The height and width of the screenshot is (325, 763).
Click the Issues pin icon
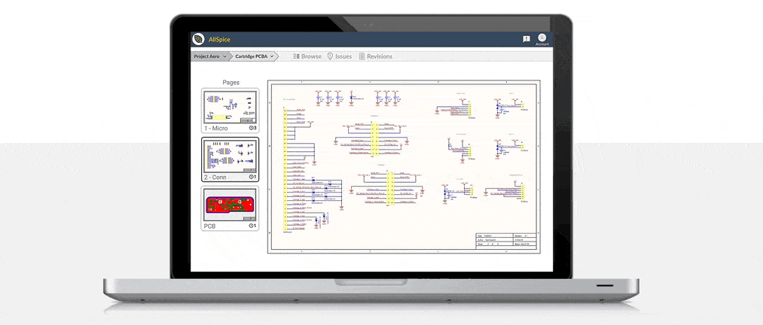tap(330, 56)
